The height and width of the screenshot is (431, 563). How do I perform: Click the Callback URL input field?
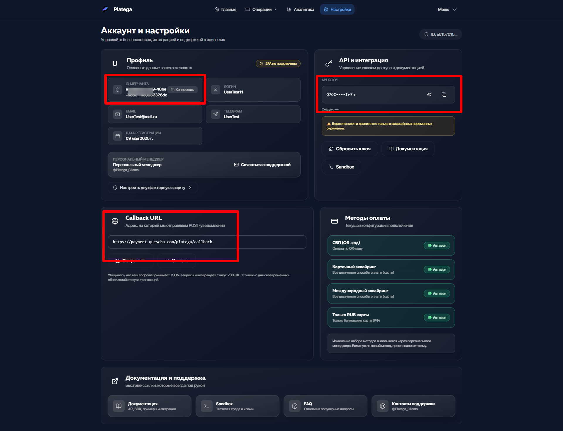click(x=207, y=242)
